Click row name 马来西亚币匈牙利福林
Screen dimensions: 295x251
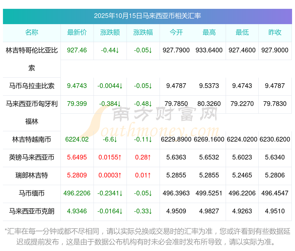coord(32,113)
